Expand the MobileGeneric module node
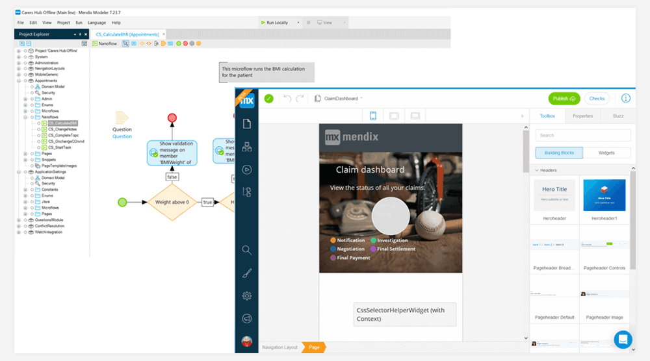The width and height of the screenshot is (650, 361). 19,75
